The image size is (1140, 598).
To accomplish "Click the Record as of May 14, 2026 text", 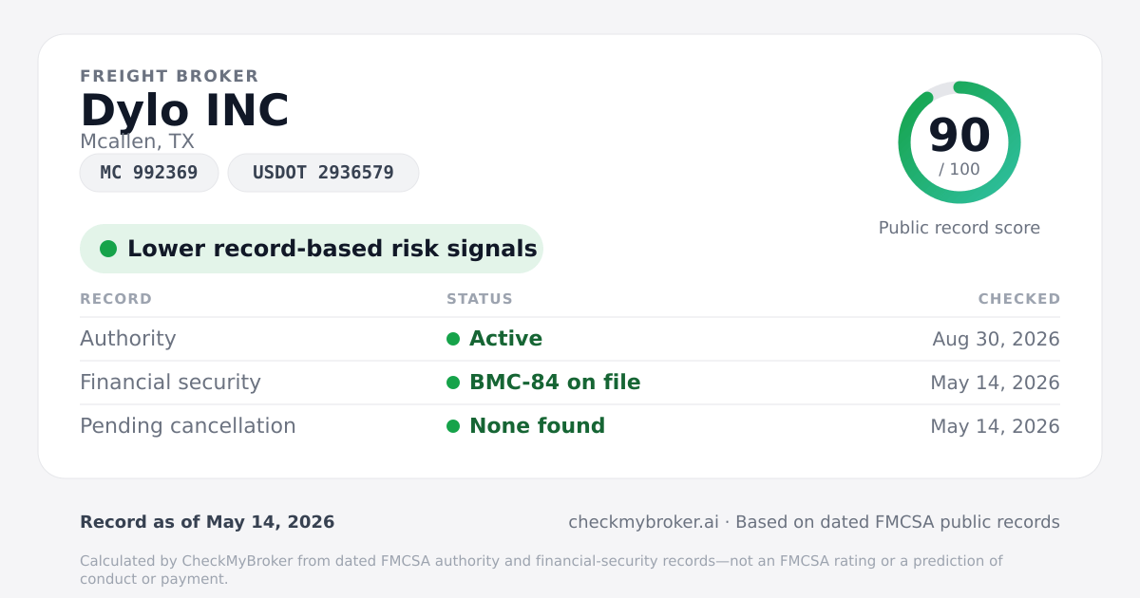I will 207,522.
